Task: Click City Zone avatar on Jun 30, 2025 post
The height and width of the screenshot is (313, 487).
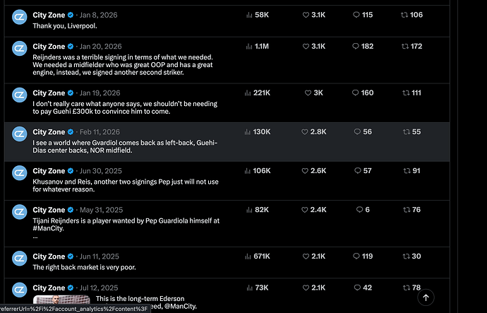Action: (x=20, y=173)
